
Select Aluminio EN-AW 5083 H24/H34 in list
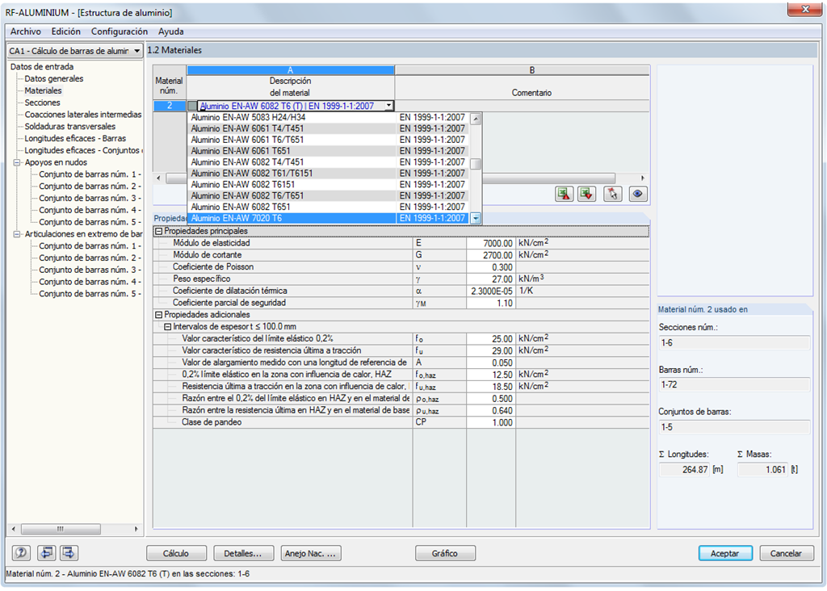tap(328, 118)
